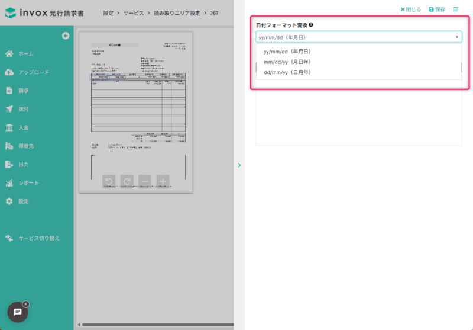Viewport: 473px width, 330px height.
Task: Click the gear 設定 icon
Action: coord(9,201)
